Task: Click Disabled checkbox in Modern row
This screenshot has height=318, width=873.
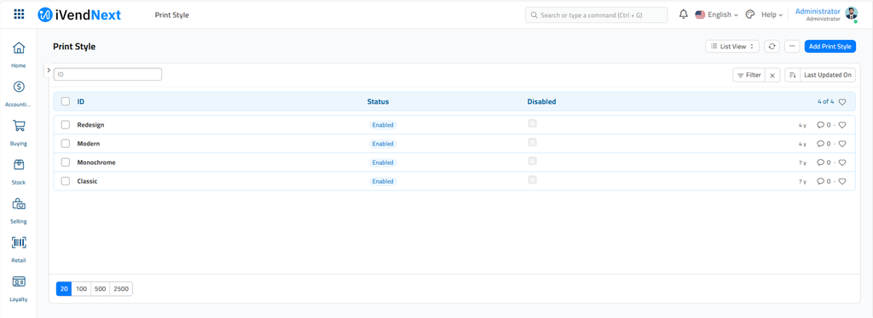Action: tap(532, 142)
